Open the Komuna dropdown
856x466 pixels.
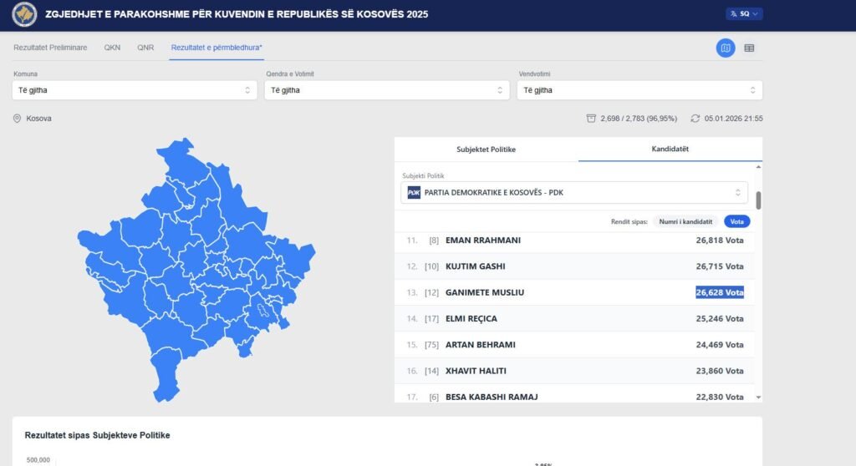(135, 90)
